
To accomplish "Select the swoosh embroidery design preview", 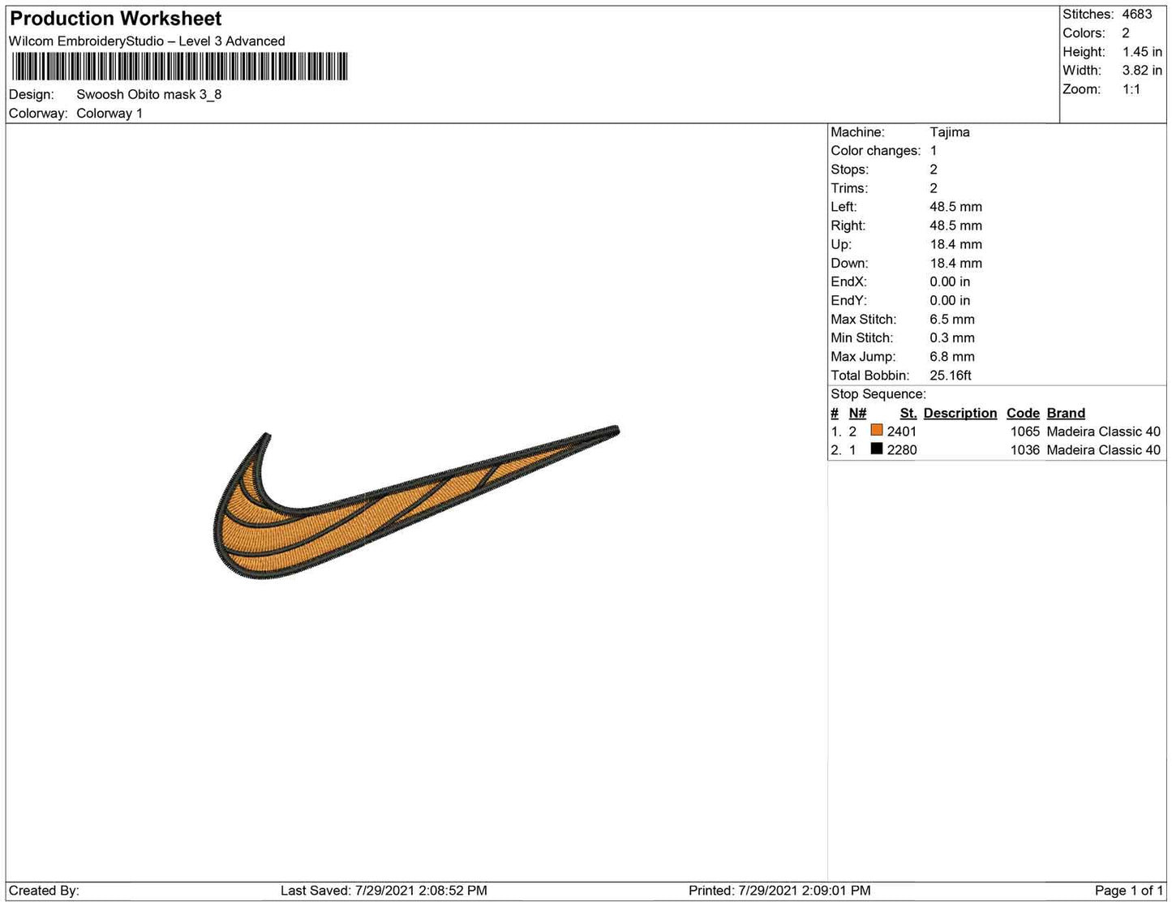I will click(x=415, y=502).
